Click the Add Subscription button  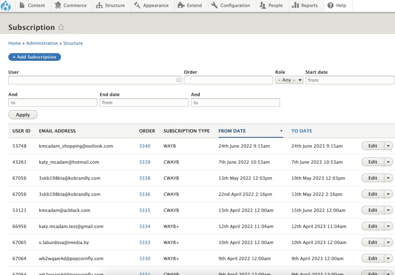coord(34,57)
